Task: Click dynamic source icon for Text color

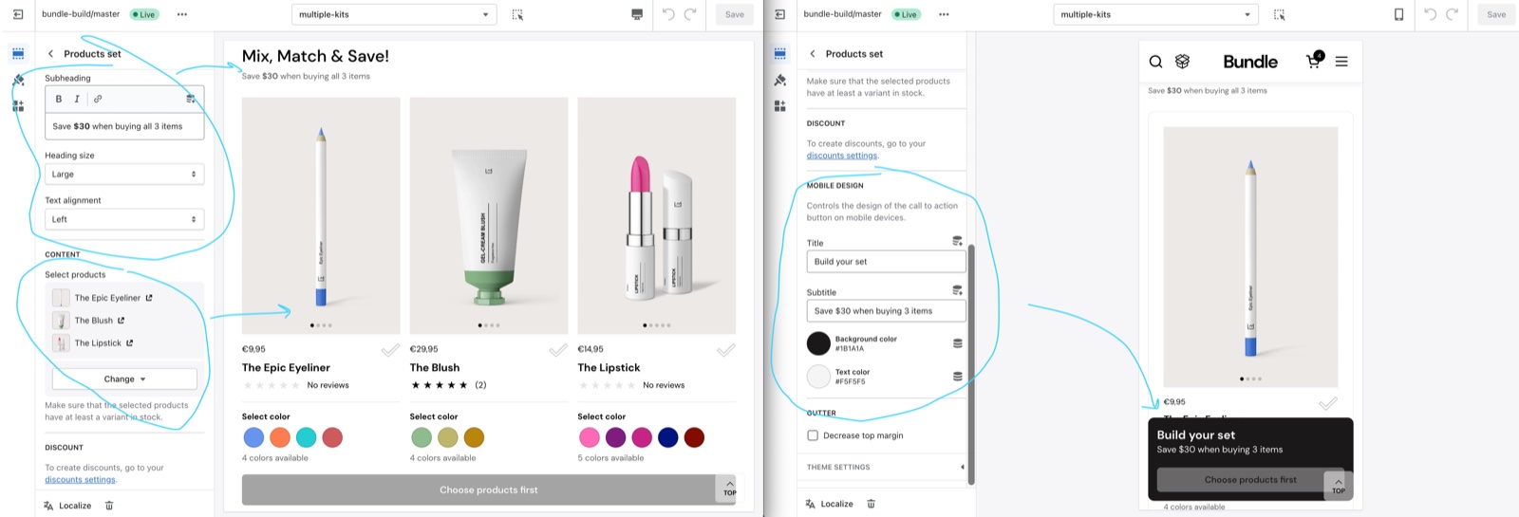Action: point(957,377)
